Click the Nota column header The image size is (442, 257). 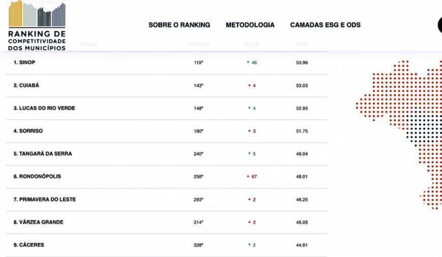pos(302,44)
